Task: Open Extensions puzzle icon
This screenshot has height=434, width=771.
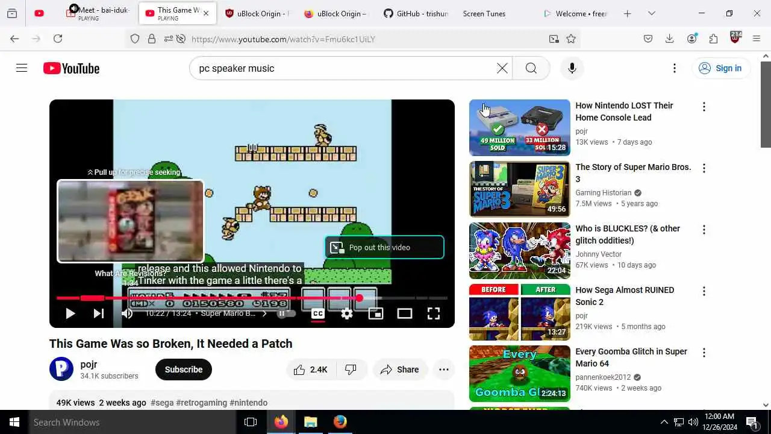Action: 713,39
